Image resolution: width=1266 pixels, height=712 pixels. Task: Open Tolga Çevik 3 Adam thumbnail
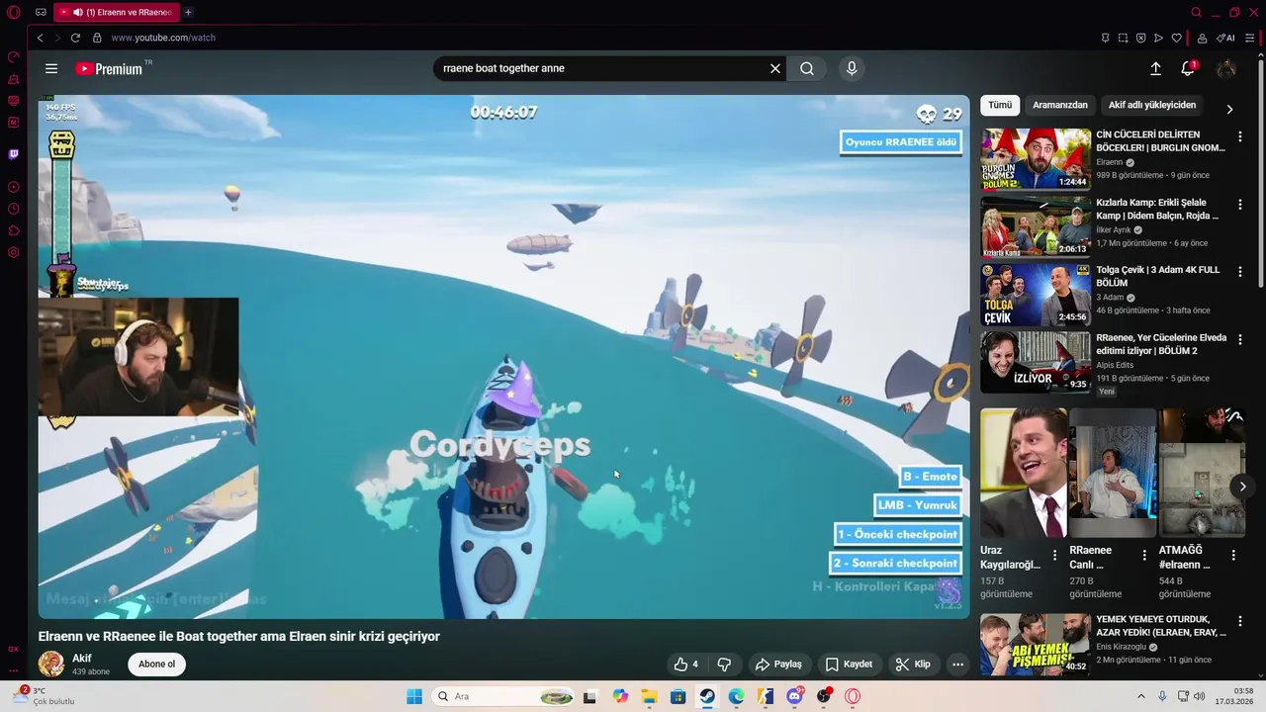1036,294
